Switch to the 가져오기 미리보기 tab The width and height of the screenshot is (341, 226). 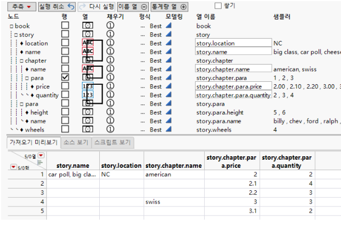pos(33,142)
